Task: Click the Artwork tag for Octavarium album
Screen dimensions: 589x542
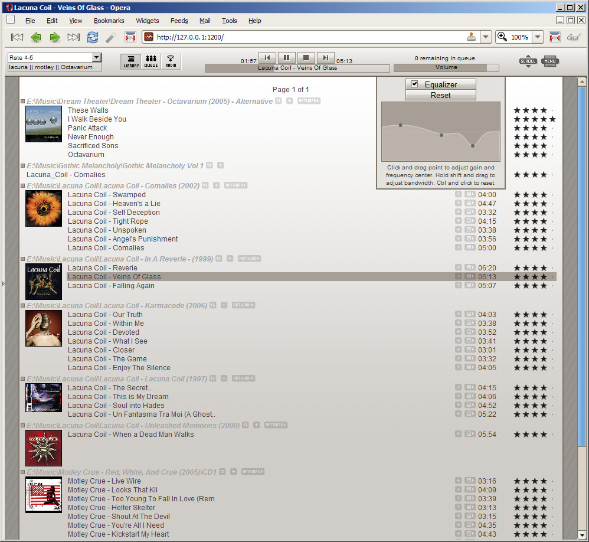Action: click(309, 101)
